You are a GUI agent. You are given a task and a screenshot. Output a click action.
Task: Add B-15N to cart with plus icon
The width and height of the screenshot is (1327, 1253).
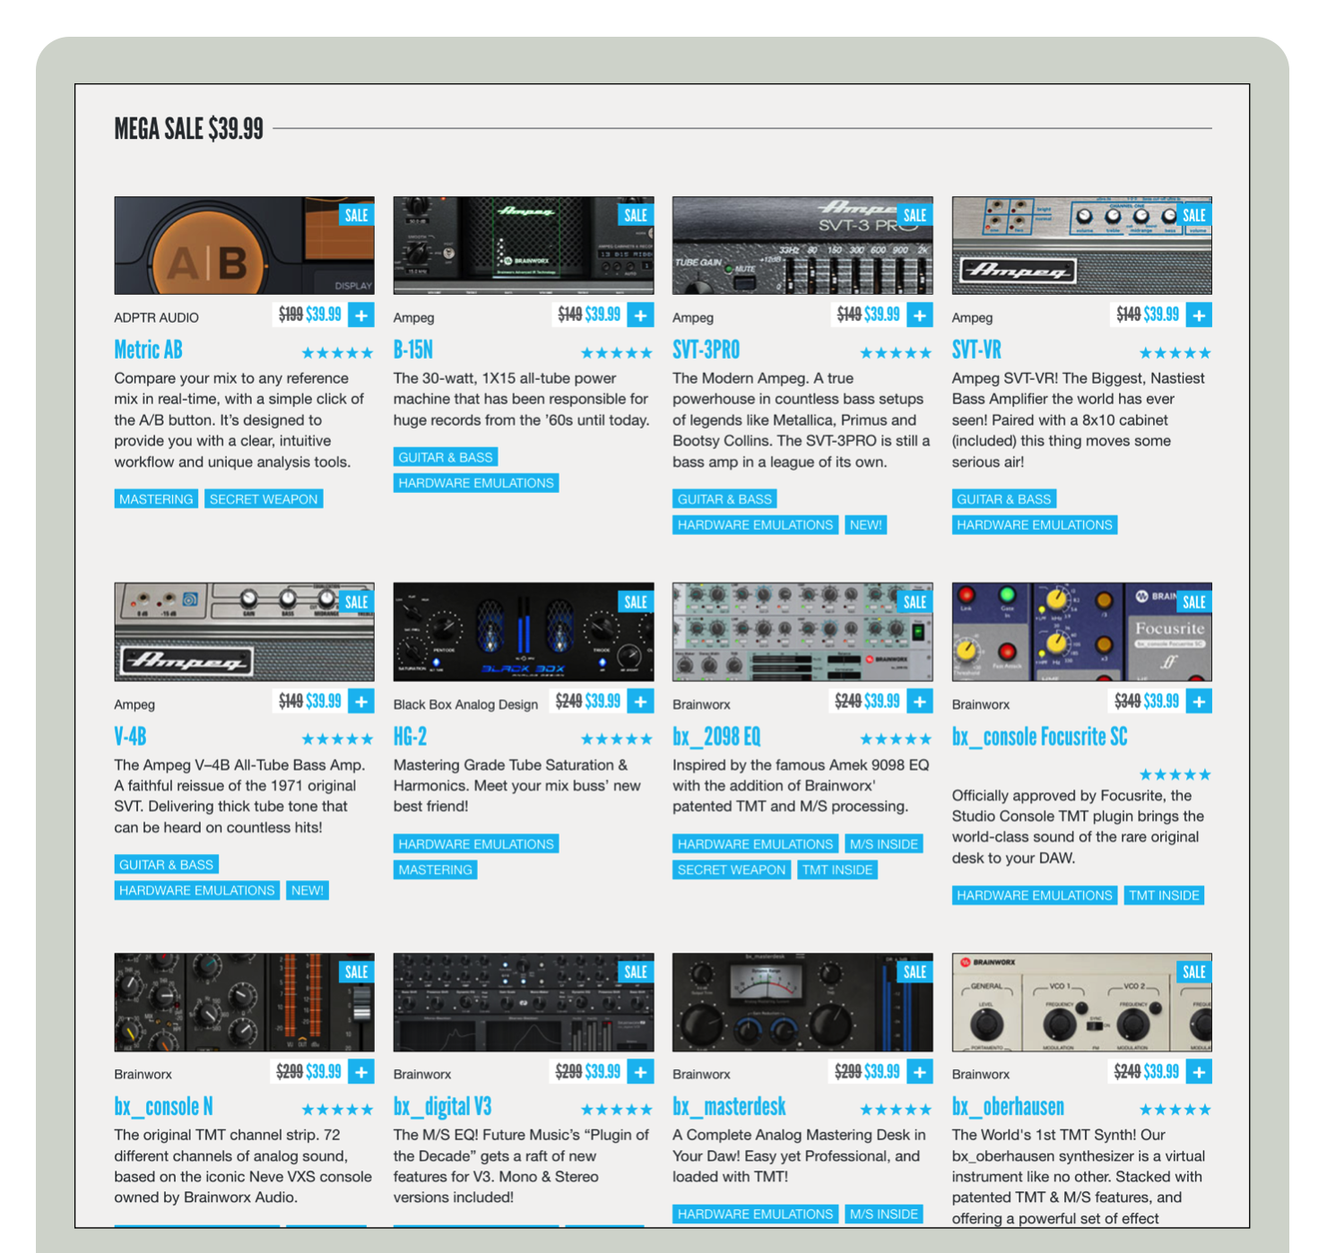pyautogui.click(x=640, y=315)
